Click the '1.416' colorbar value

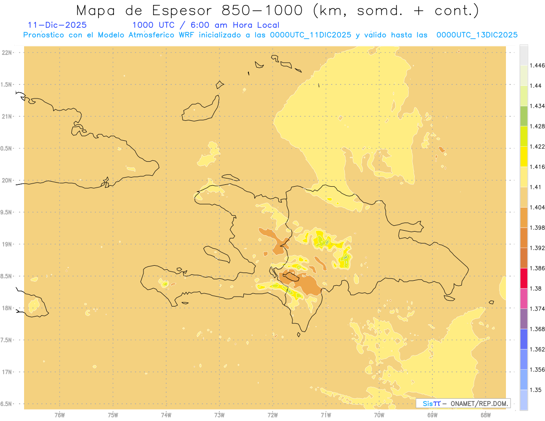tap(538, 167)
